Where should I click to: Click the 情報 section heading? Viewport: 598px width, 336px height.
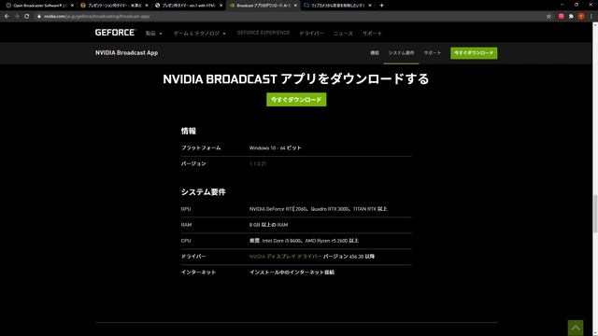[x=189, y=131]
